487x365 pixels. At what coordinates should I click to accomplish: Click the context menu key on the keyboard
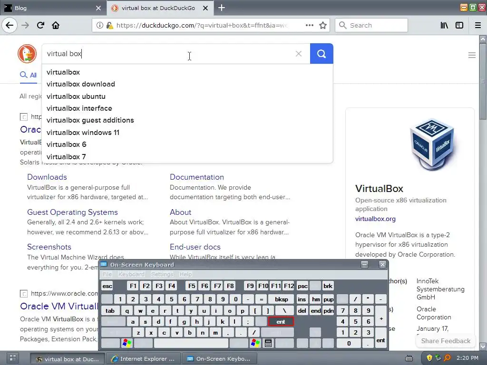pos(268,343)
